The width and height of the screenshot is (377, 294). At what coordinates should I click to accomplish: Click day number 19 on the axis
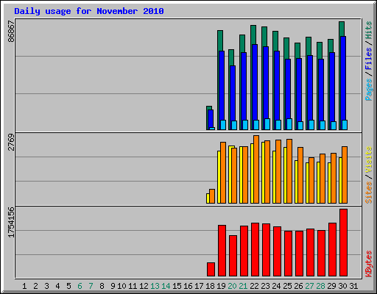221,286
